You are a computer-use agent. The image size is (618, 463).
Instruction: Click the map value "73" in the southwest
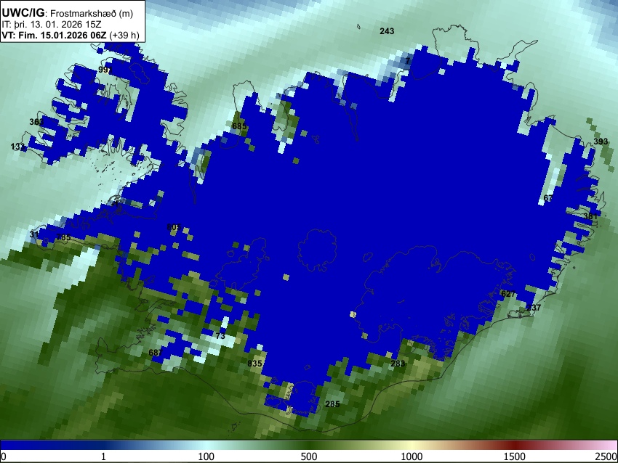220,336
